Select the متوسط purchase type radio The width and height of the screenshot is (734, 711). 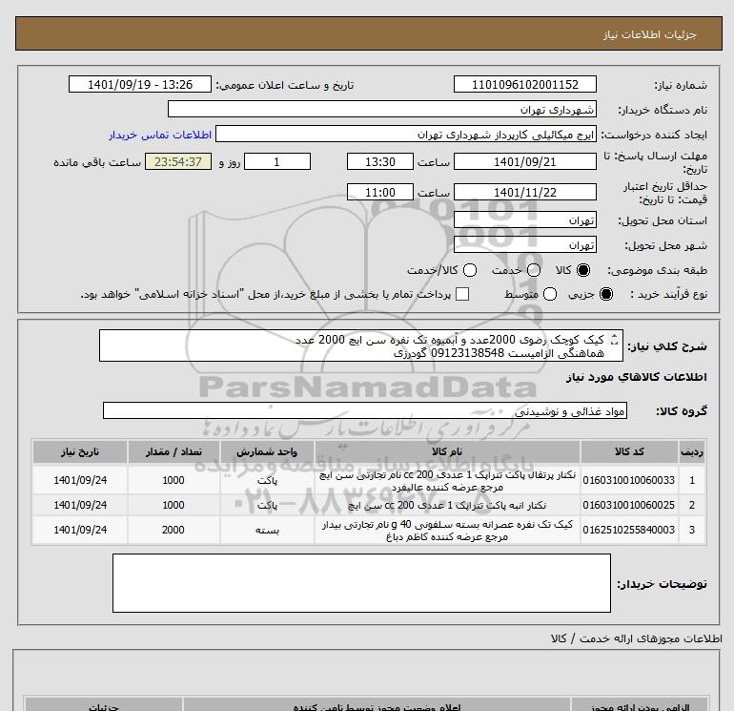(x=550, y=294)
